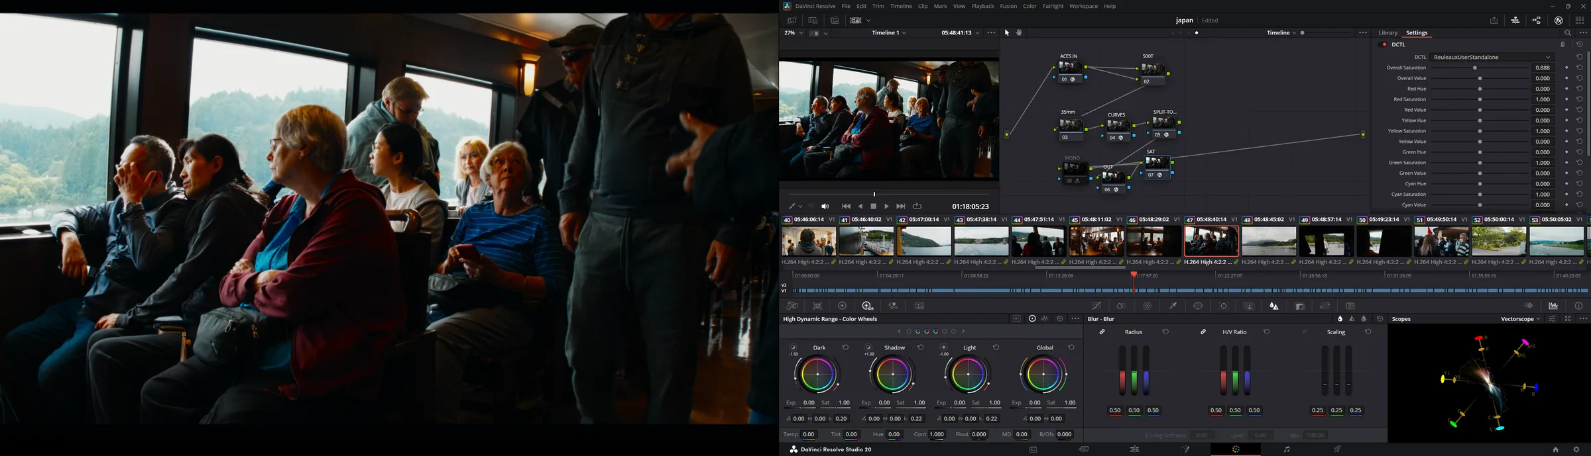
Task: Open the Media page
Action: 1033,449
